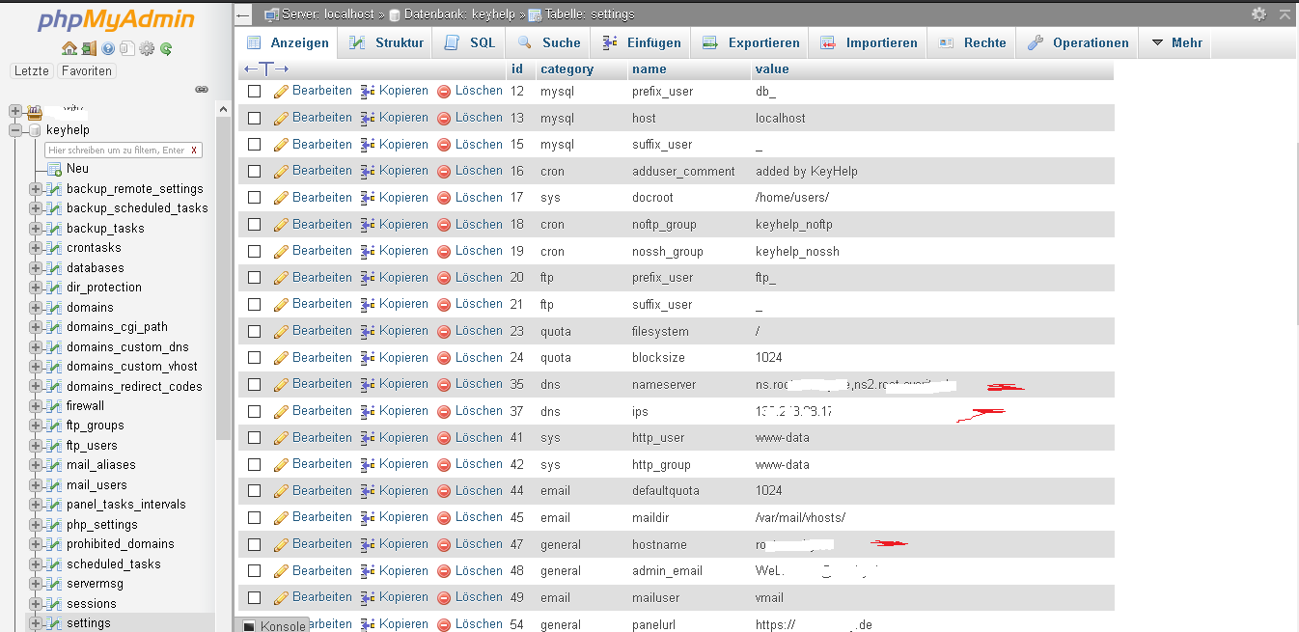
Task: Select checkbox for the docroot row
Action: pos(255,198)
